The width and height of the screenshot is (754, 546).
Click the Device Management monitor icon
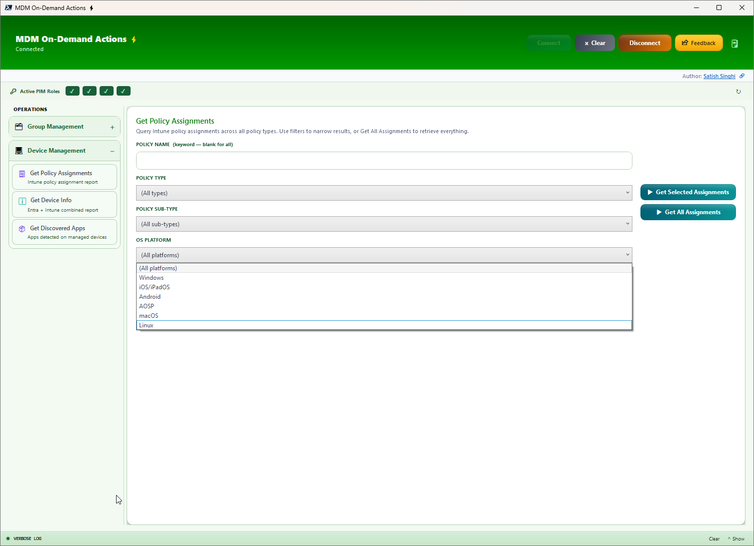19,150
